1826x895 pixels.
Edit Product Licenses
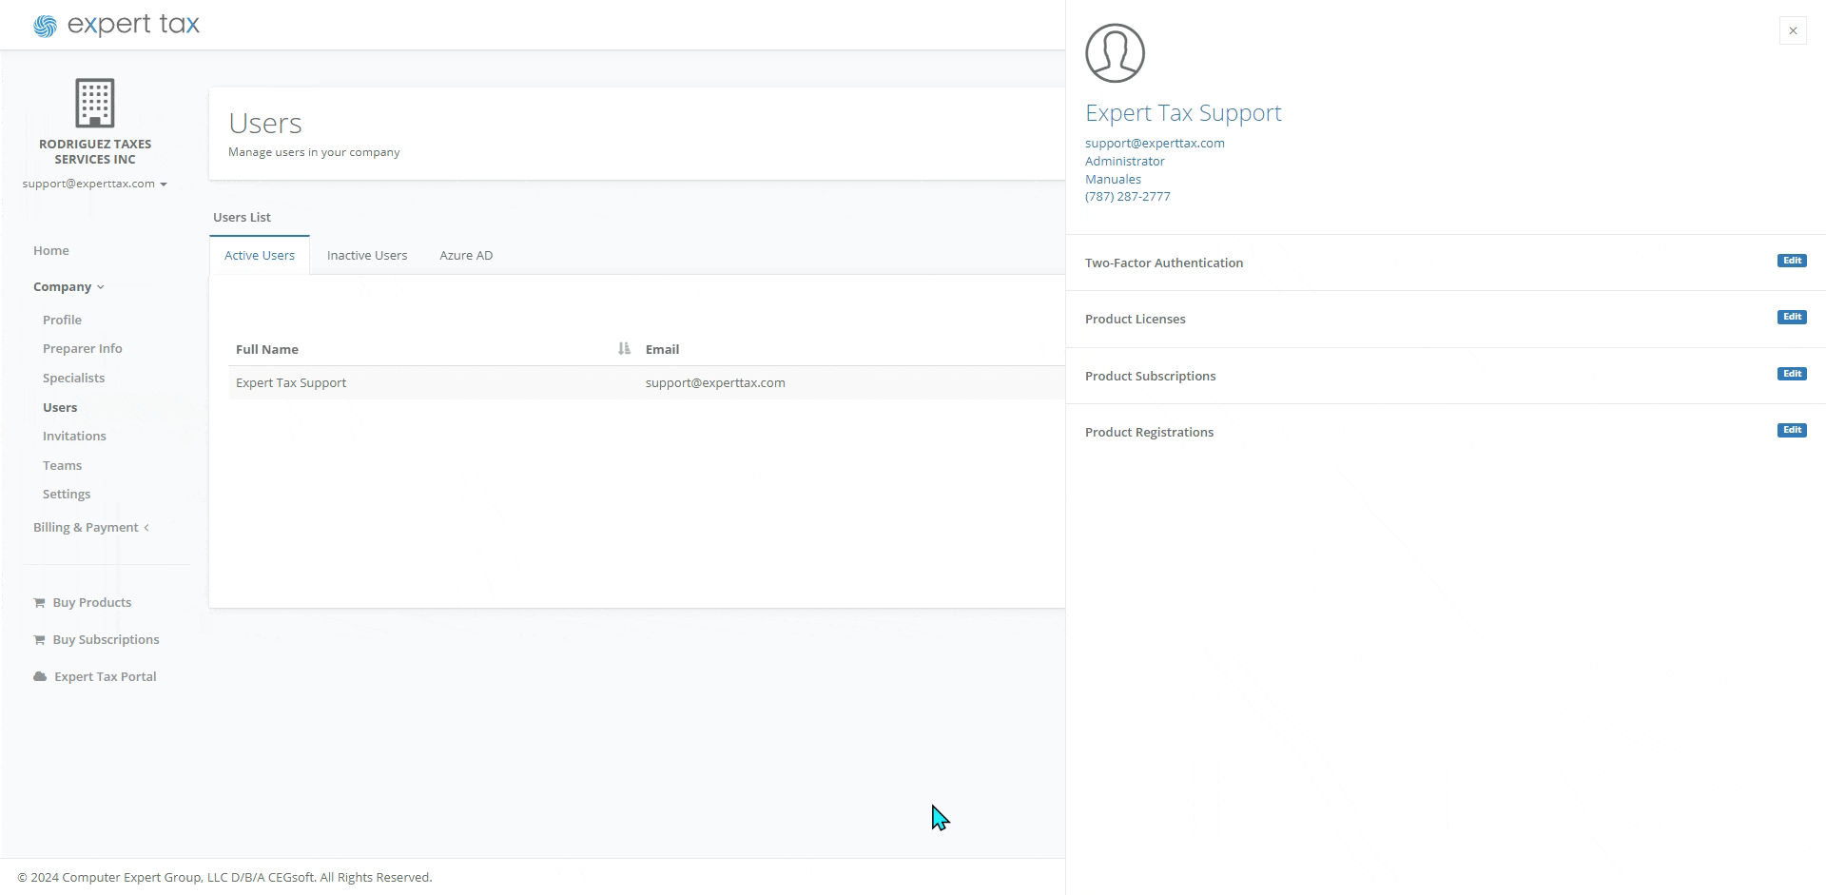[x=1792, y=317]
